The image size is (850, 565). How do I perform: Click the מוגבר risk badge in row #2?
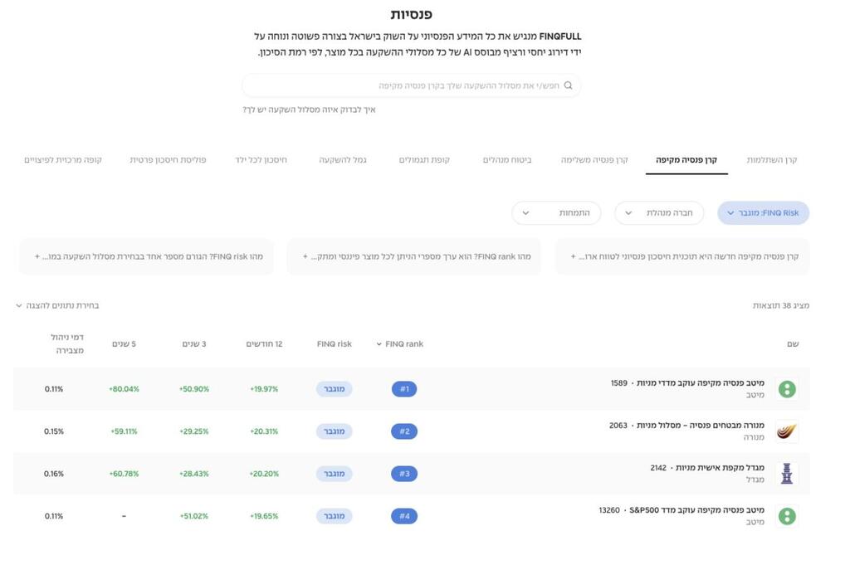click(x=334, y=431)
